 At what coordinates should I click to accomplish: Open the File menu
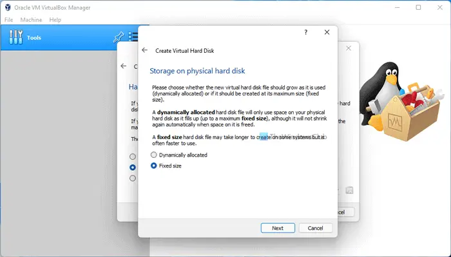point(8,20)
